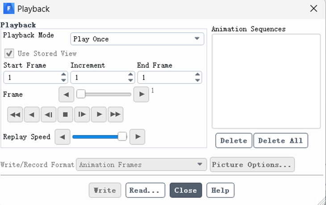Step back one frame
The height and width of the screenshot is (205, 326).
pos(49,115)
